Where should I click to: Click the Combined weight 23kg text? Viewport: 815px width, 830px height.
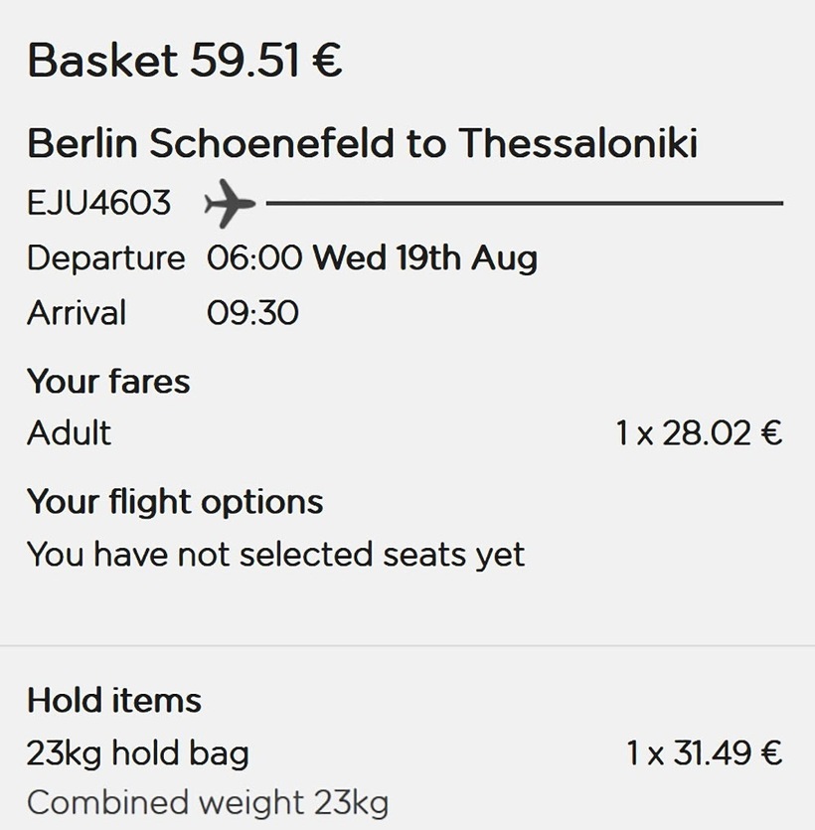[x=207, y=802]
